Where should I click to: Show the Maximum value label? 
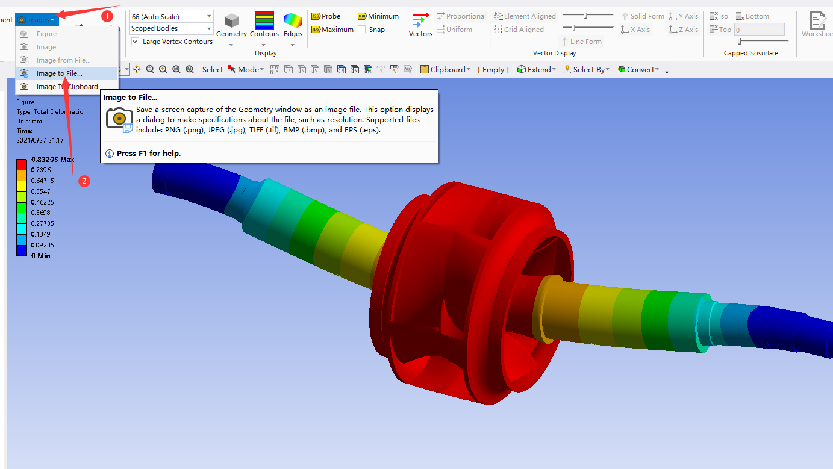[x=332, y=30]
